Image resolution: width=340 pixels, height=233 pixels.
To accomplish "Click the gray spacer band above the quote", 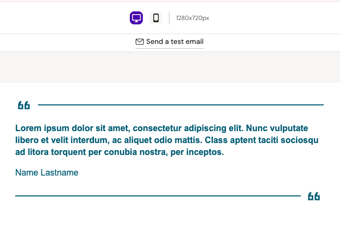I will click(x=170, y=67).
